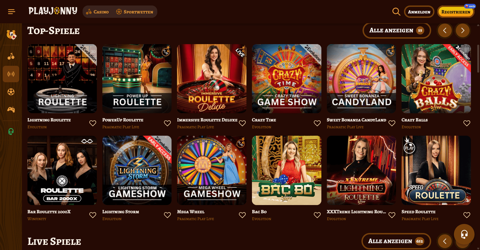The height and width of the screenshot is (250, 480).
Task: Click the Registrieren button
Action: pyautogui.click(x=456, y=12)
